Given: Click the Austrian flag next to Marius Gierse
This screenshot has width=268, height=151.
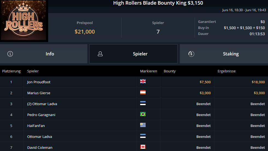Looking at the screenshot, I should point(143,92).
